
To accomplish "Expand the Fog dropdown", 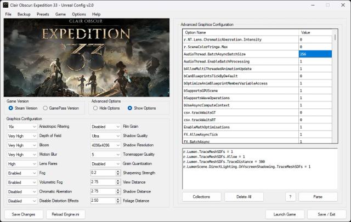I will pos(22,173).
